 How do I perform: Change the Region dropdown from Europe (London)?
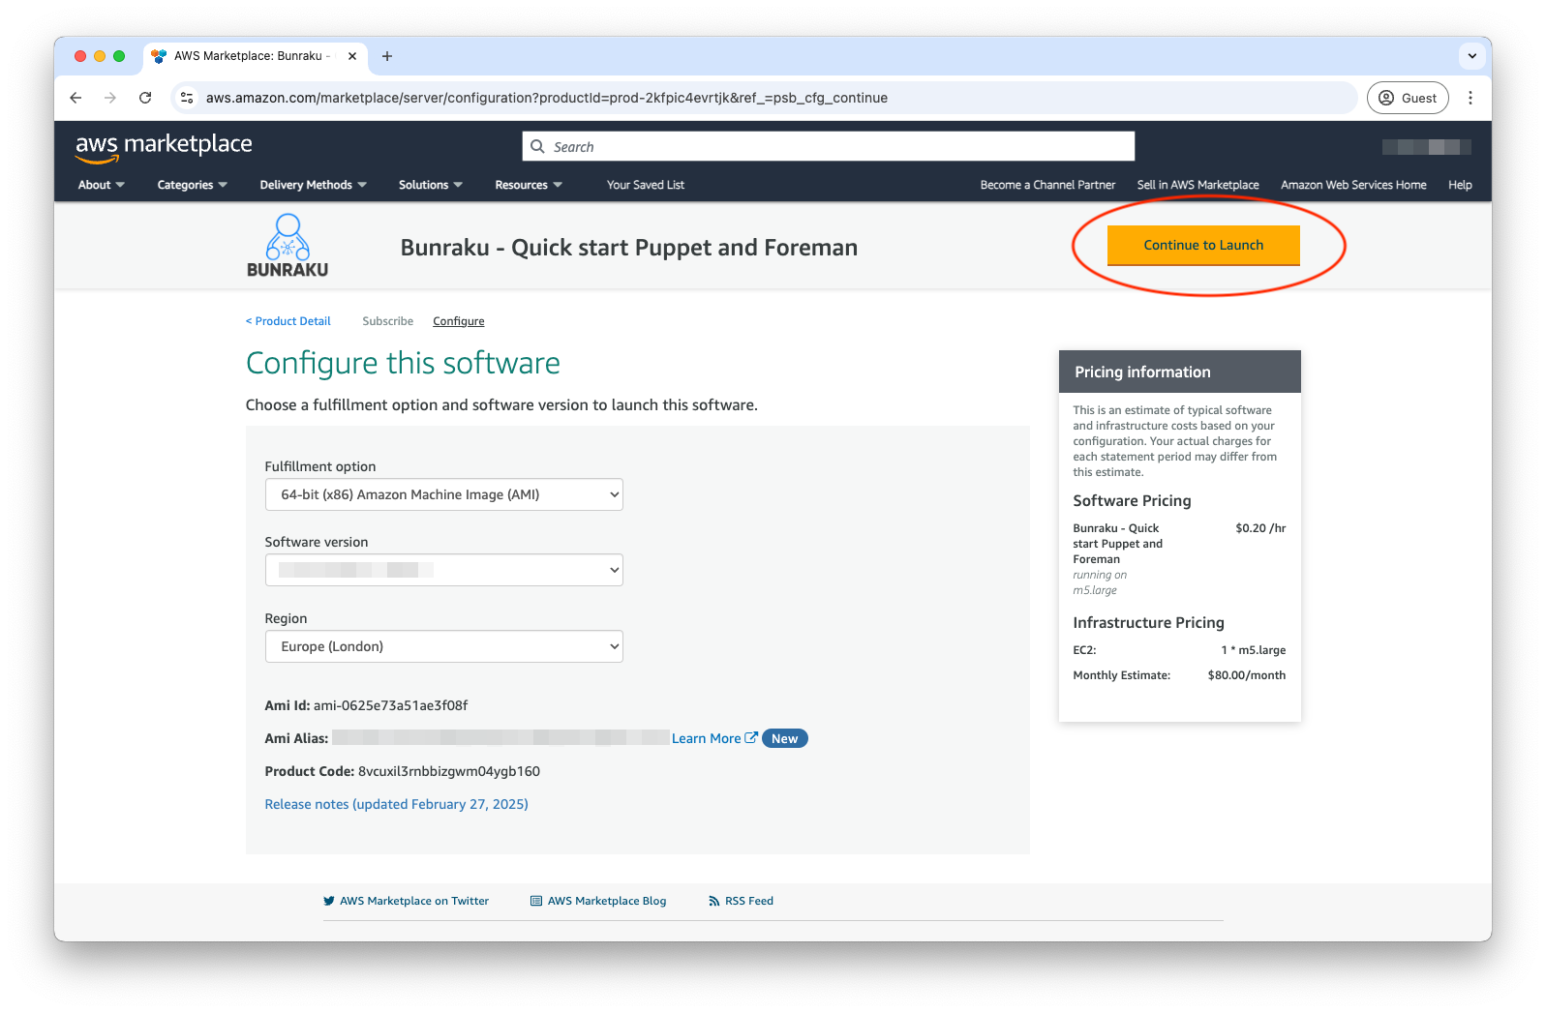[443, 646]
